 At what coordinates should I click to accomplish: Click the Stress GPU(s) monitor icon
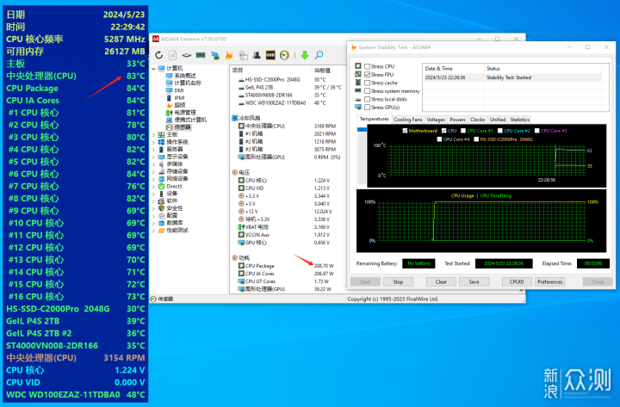click(358, 107)
